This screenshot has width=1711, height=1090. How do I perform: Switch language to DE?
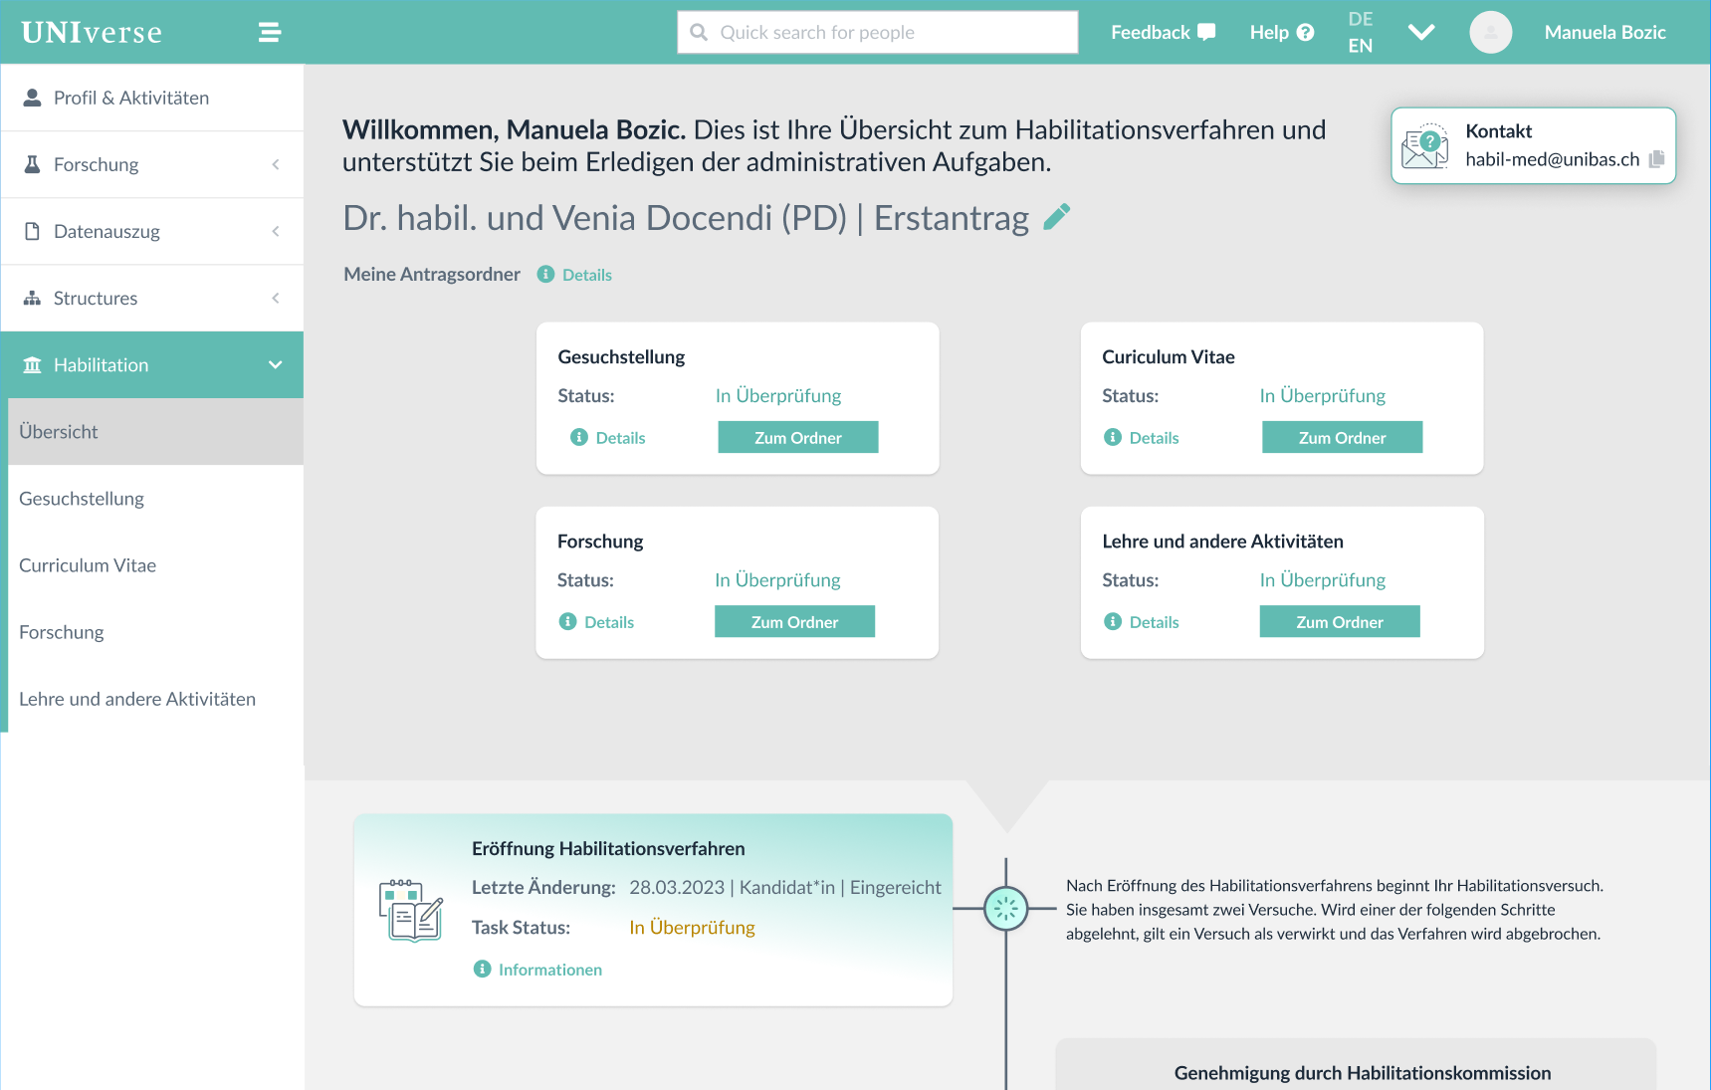coord(1360,19)
